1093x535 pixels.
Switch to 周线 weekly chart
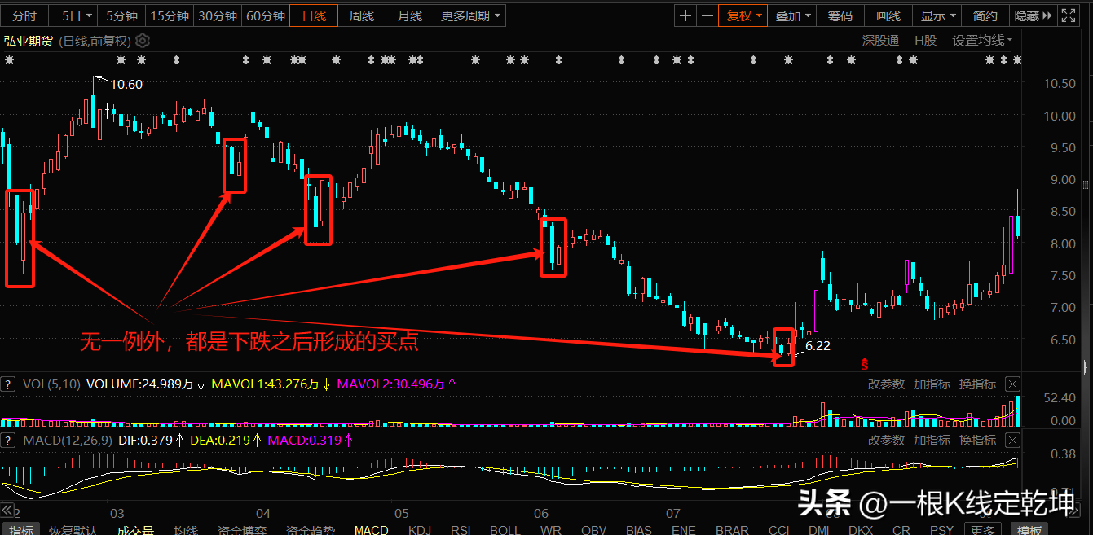(362, 15)
